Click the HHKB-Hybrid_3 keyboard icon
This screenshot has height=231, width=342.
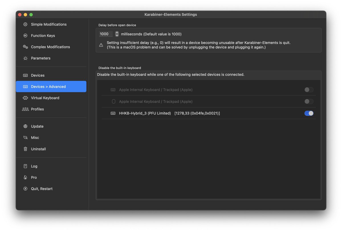113,113
